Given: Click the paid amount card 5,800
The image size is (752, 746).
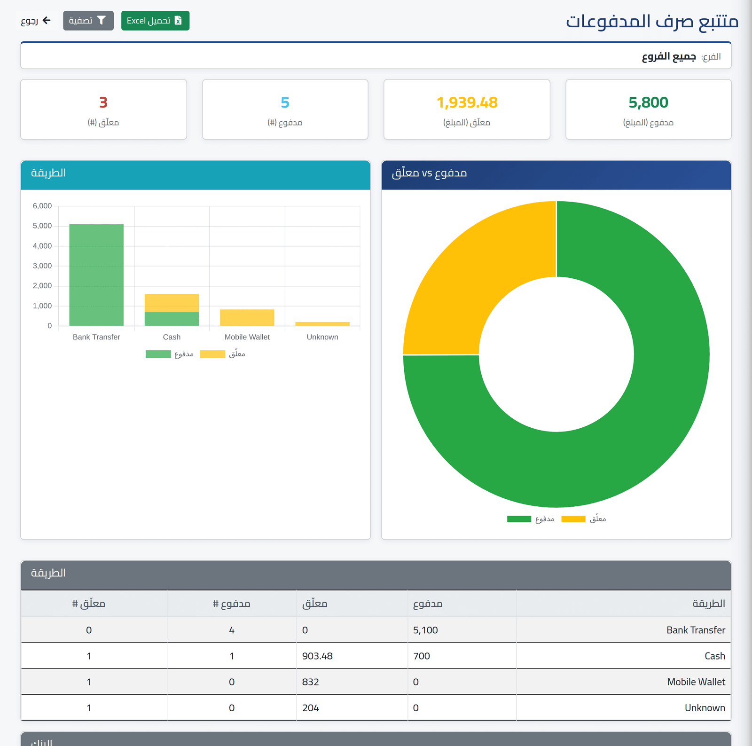Looking at the screenshot, I should coord(649,110).
